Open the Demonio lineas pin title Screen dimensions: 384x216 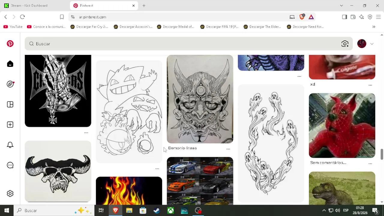coord(182,148)
